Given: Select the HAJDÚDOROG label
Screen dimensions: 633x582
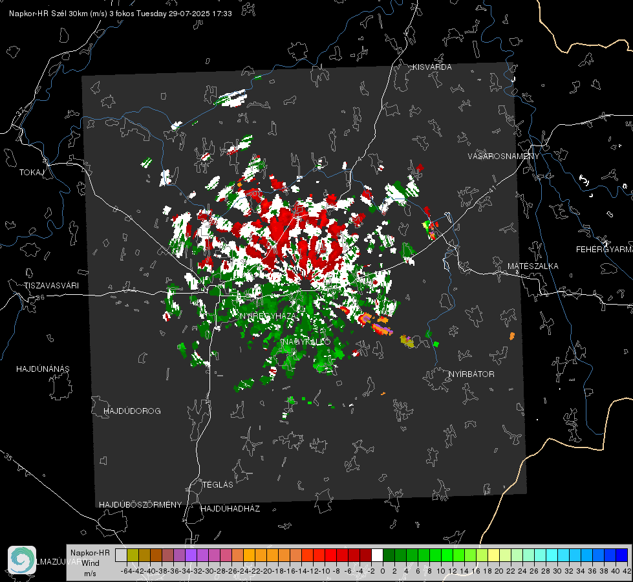Looking at the screenshot, I should 132,411.
